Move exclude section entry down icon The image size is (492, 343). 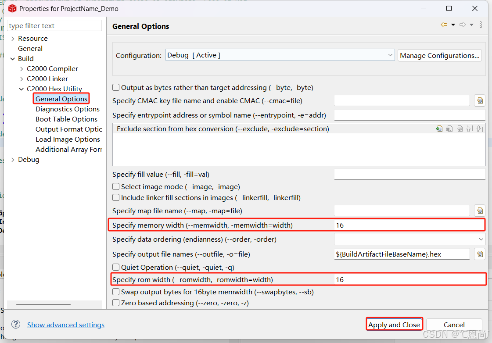point(479,129)
